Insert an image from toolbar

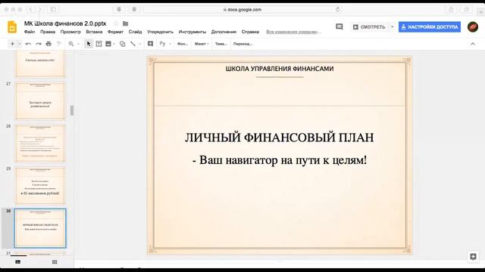[x=108, y=44]
